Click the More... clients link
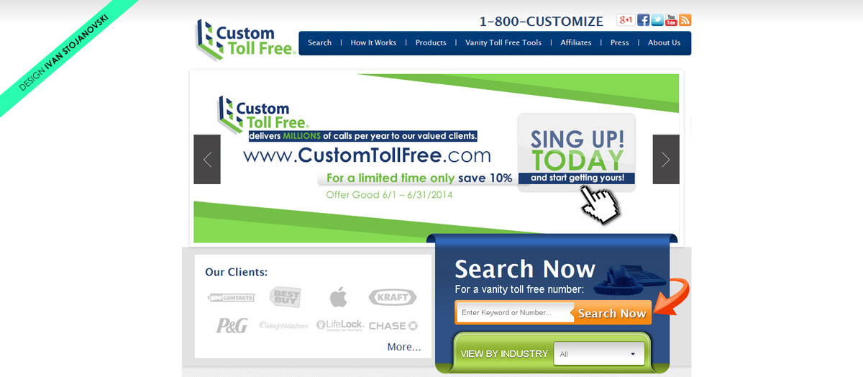Image resolution: width=863 pixels, height=377 pixels. pos(404,347)
